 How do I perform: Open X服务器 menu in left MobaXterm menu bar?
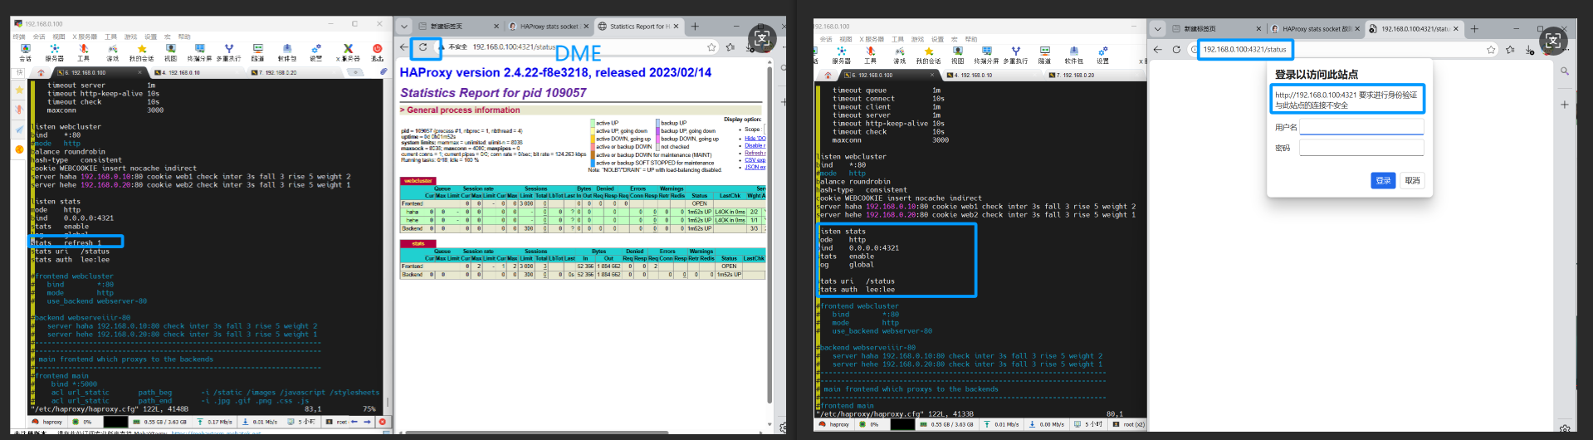85,37
